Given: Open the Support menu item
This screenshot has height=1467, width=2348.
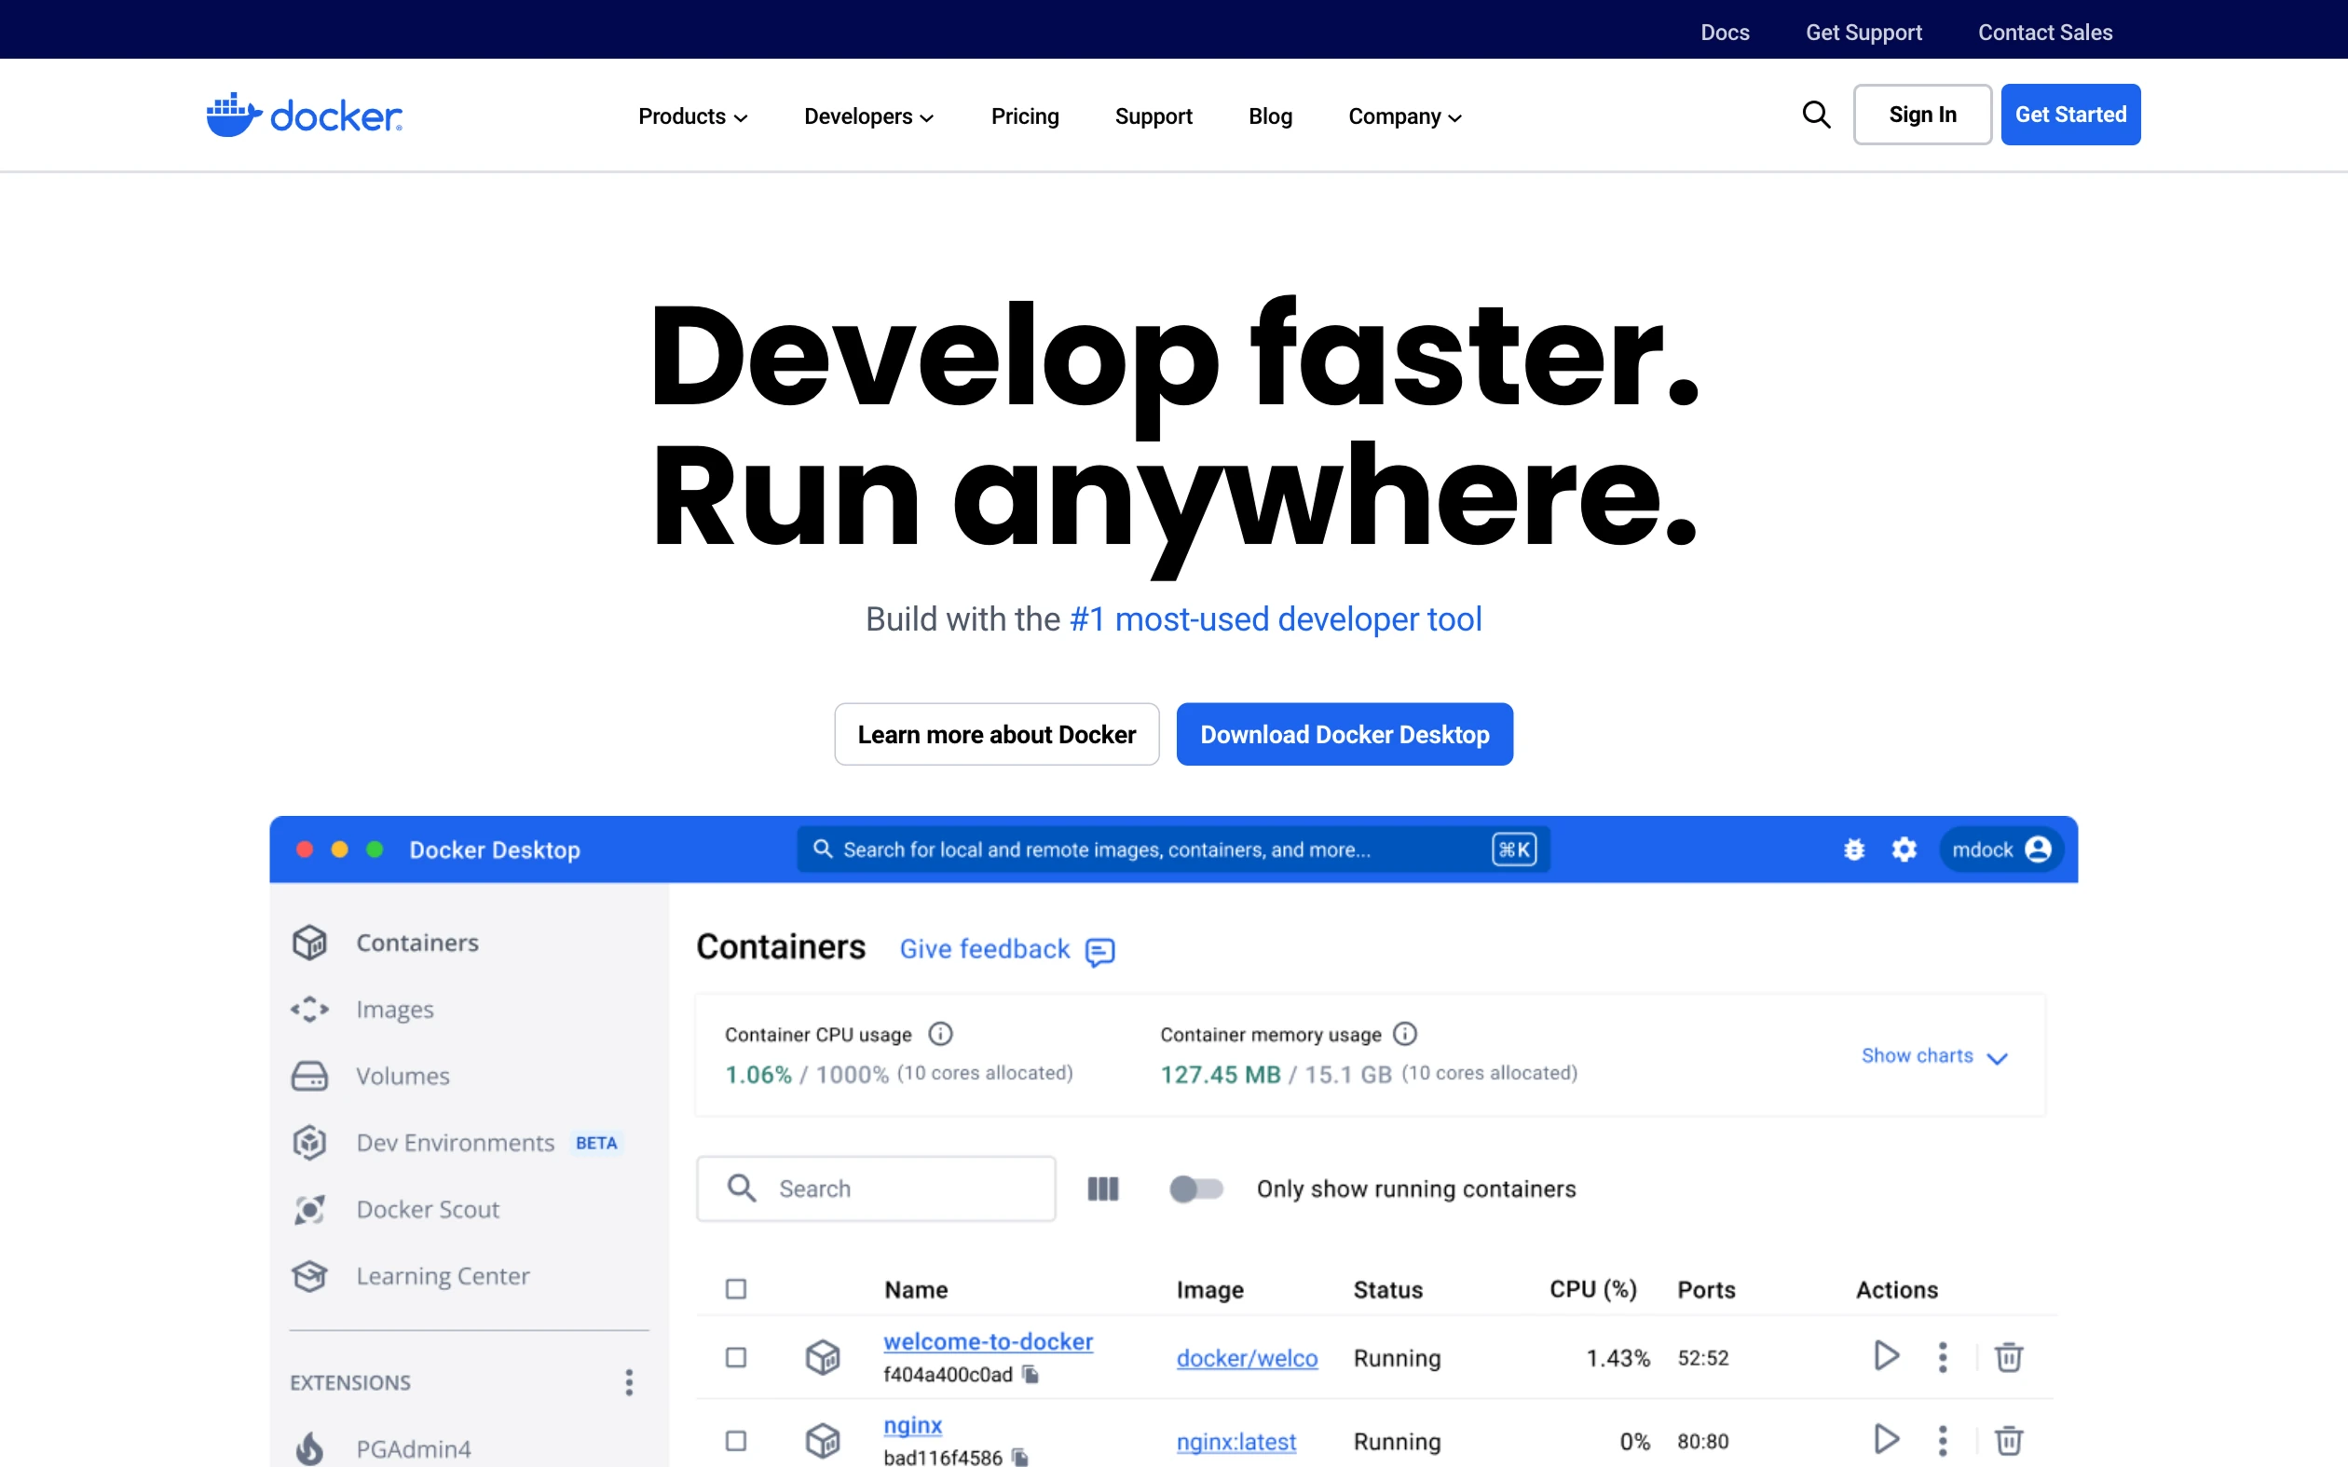Looking at the screenshot, I should tap(1154, 116).
